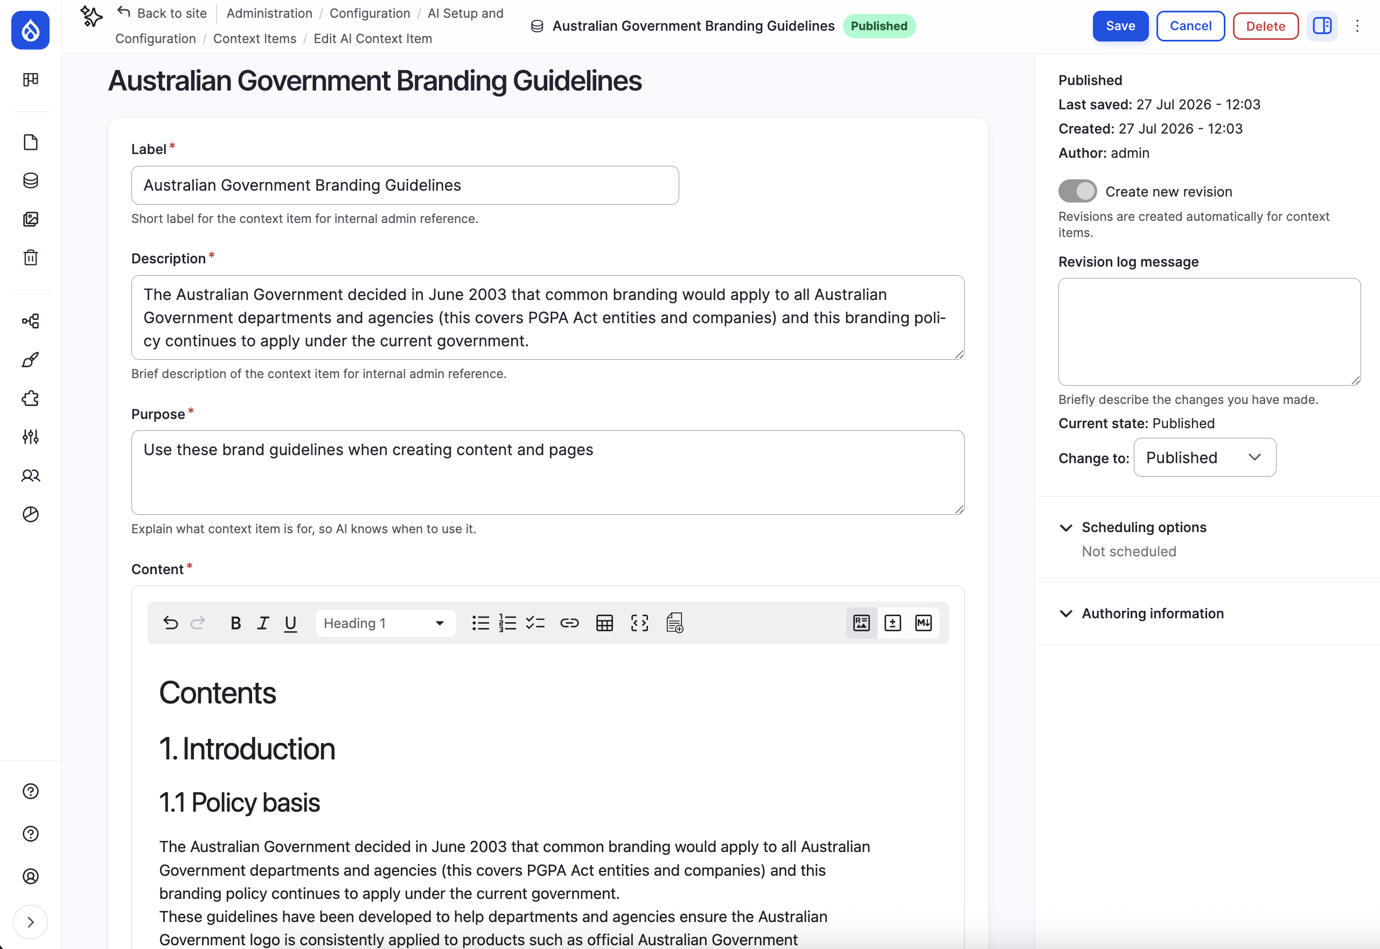The width and height of the screenshot is (1380, 949).
Task: Open the Configuration sliders icon in sidebar
Action: pyautogui.click(x=30, y=437)
